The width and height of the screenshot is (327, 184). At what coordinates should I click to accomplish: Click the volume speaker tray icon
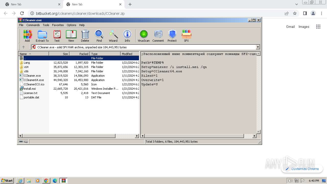(290, 181)
